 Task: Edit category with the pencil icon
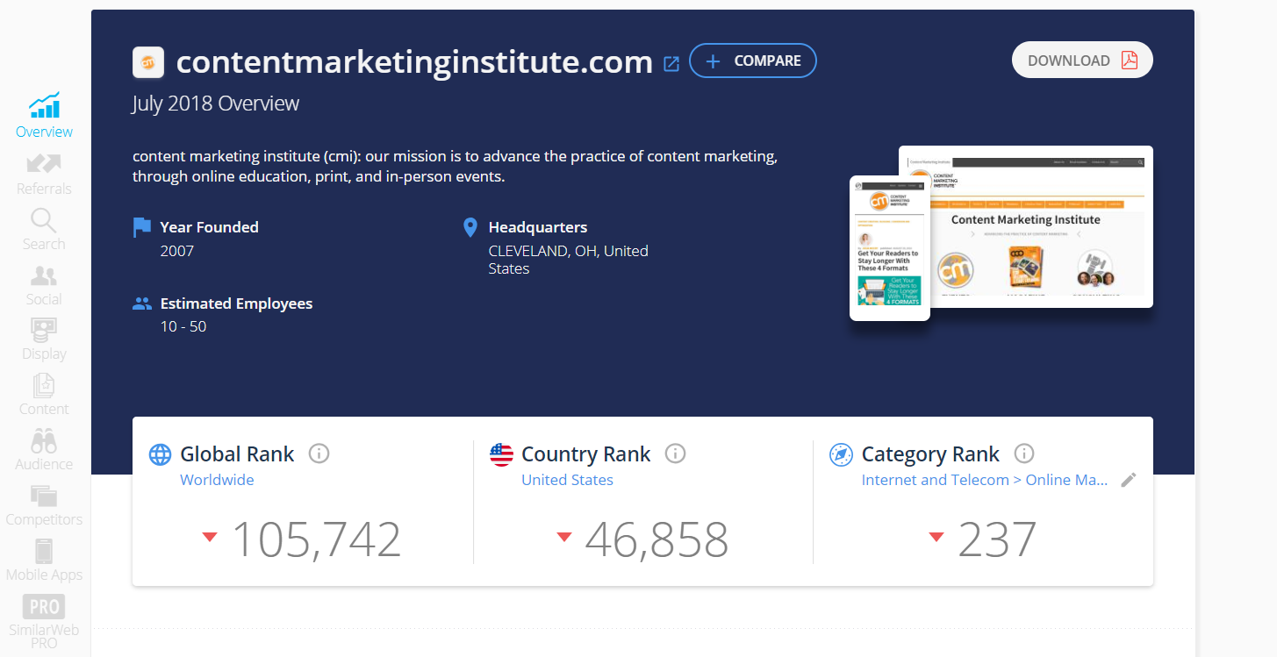(x=1129, y=480)
